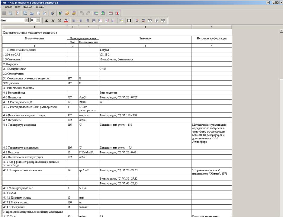This screenshot has height=217, width=283.
Task: Open the Помощь menu
Action: [39, 7]
